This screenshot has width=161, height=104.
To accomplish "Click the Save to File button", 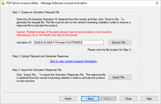I will tap(120, 43).
